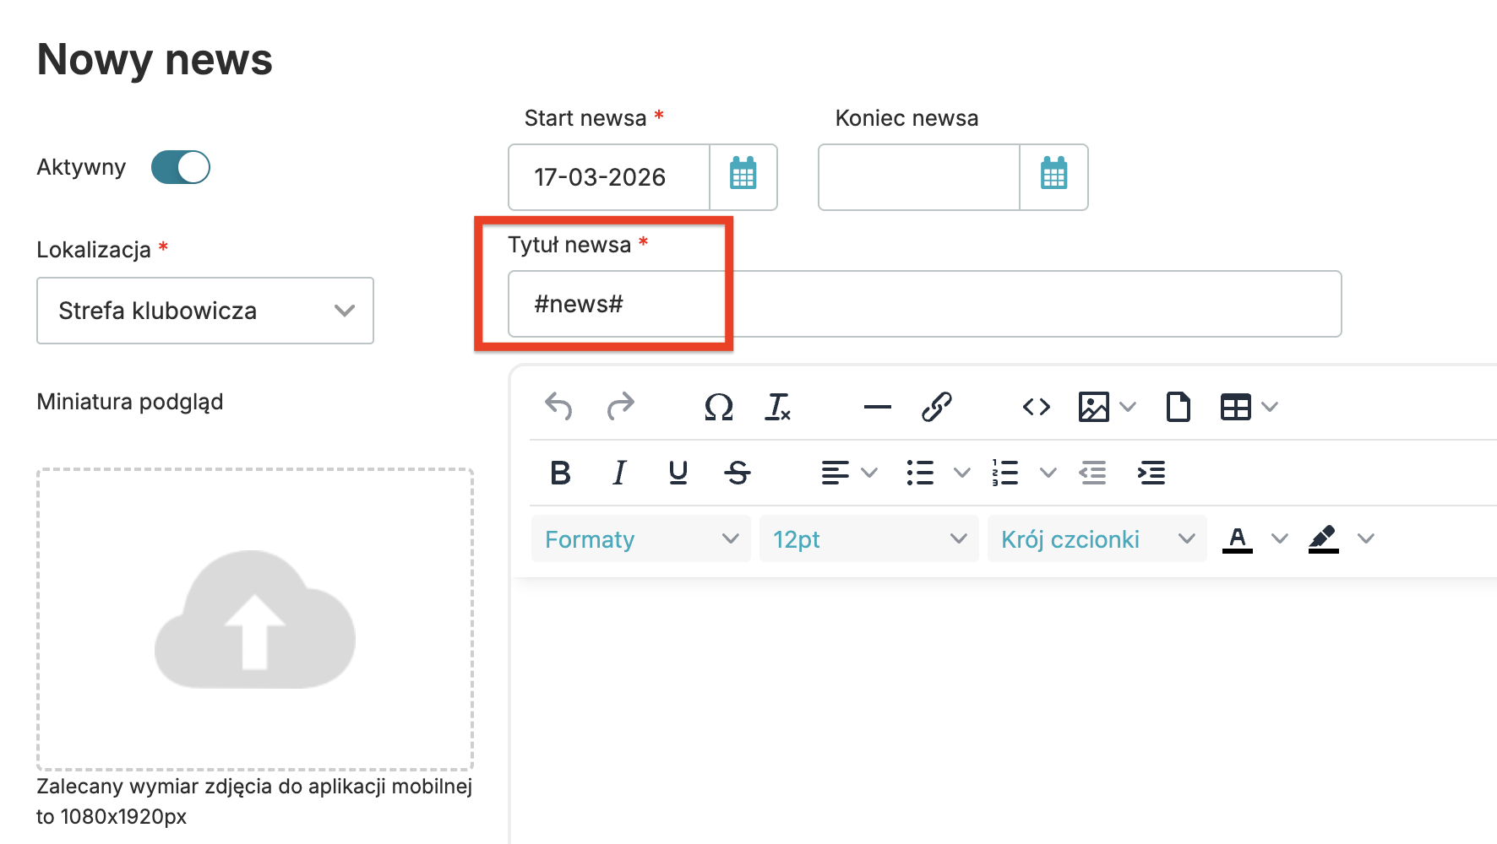The width and height of the screenshot is (1497, 844).
Task: Open the 12pt font size dropdown
Action: click(x=868, y=538)
